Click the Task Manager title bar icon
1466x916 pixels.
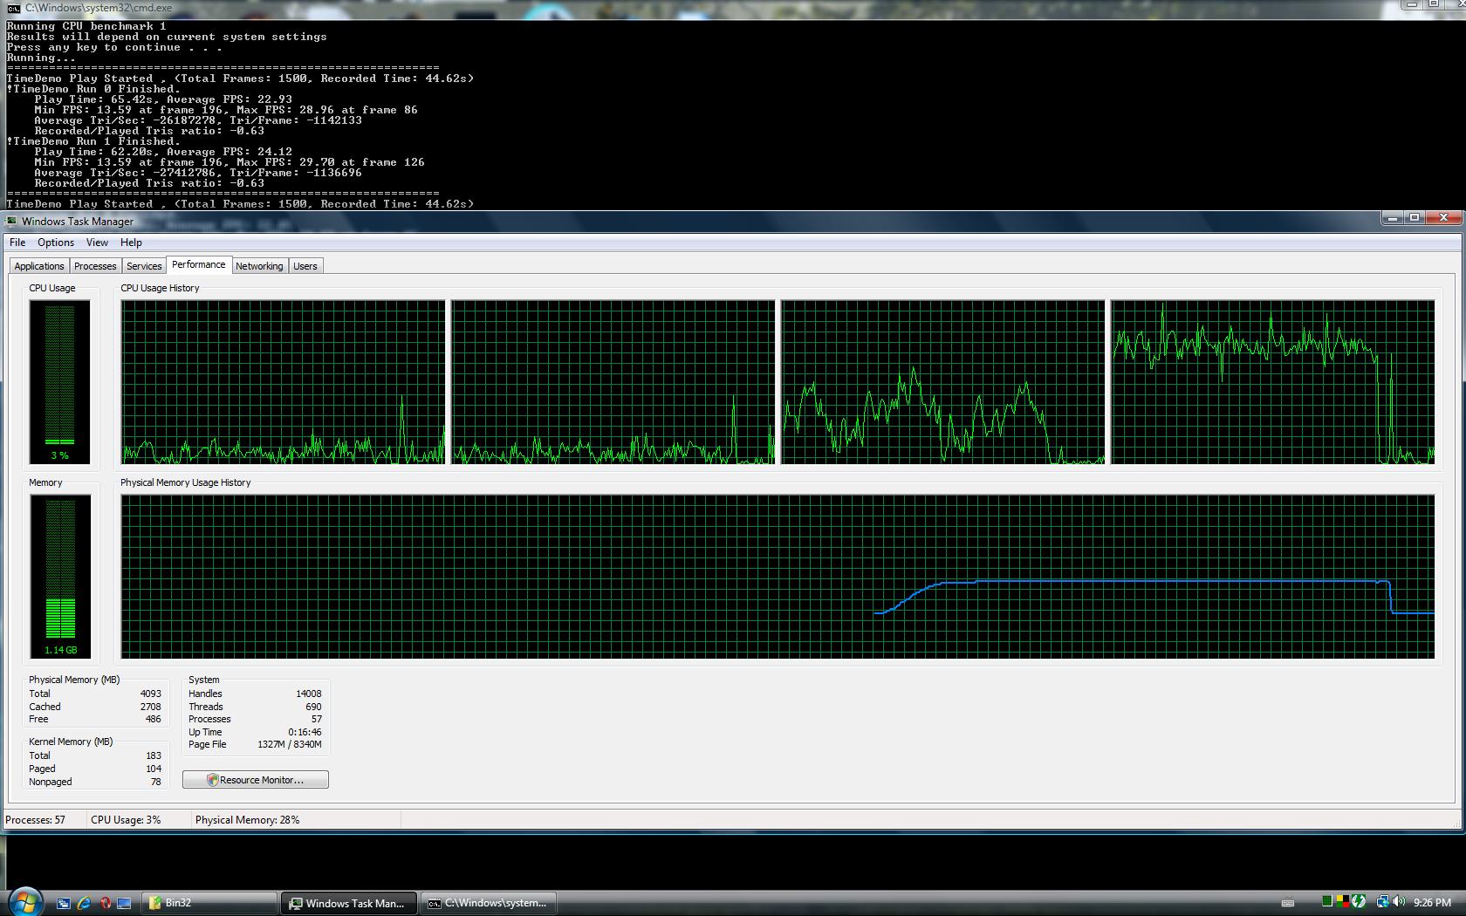(11, 221)
